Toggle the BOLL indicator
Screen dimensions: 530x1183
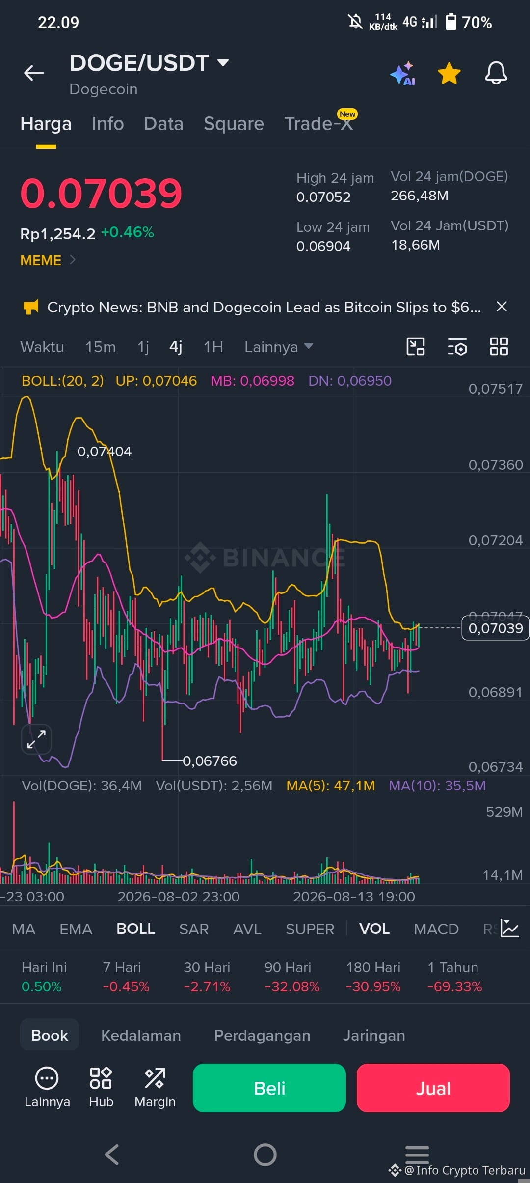(x=135, y=929)
